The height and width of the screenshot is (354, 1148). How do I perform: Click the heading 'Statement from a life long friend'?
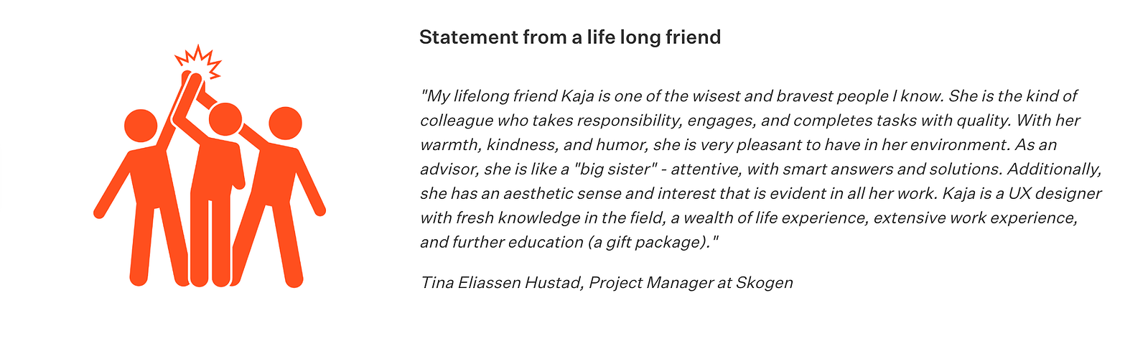click(570, 37)
